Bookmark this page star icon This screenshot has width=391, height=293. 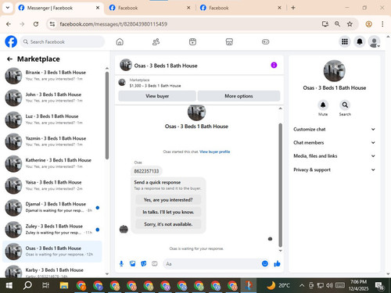pos(350,24)
